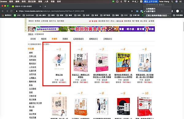
Task: Open the O2O bookmark folder
Action: (124, 15)
